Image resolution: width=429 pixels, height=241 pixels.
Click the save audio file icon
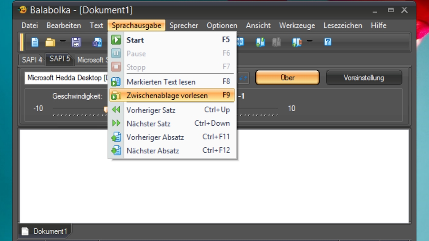click(97, 42)
